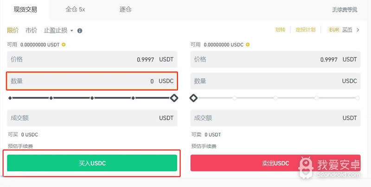Viewport: 371px width, 187px height.
Task: Click the info icon beside 止盈止损
Action: (x=80, y=31)
